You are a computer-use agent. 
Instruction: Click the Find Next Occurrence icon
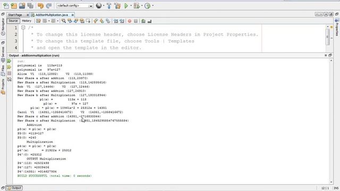tap(76, 21)
